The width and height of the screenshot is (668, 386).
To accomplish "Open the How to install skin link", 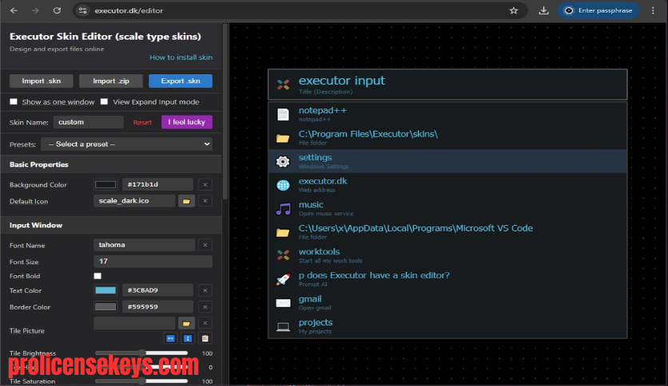I will pyautogui.click(x=181, y=57).
